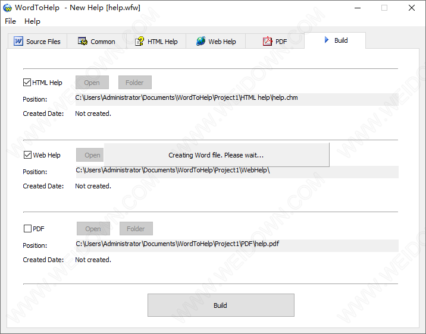426x334 pixels.
Task: Switch to the PDF tab label
Action: click(x=281, y=42)
